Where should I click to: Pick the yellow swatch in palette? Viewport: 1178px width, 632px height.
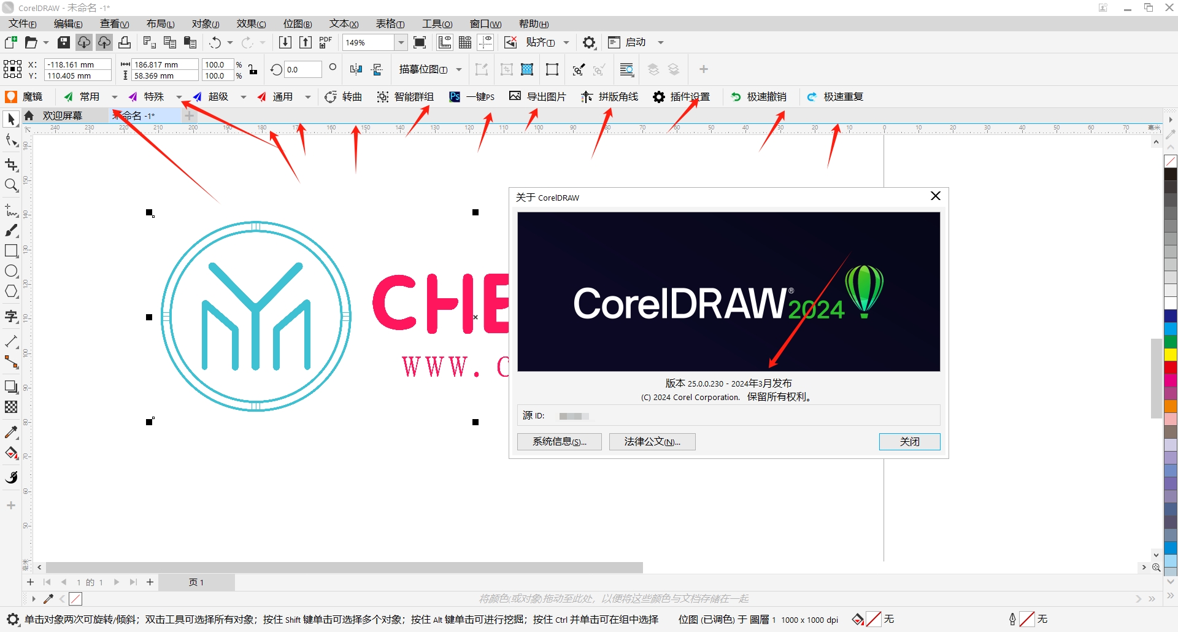(1171, 354)
